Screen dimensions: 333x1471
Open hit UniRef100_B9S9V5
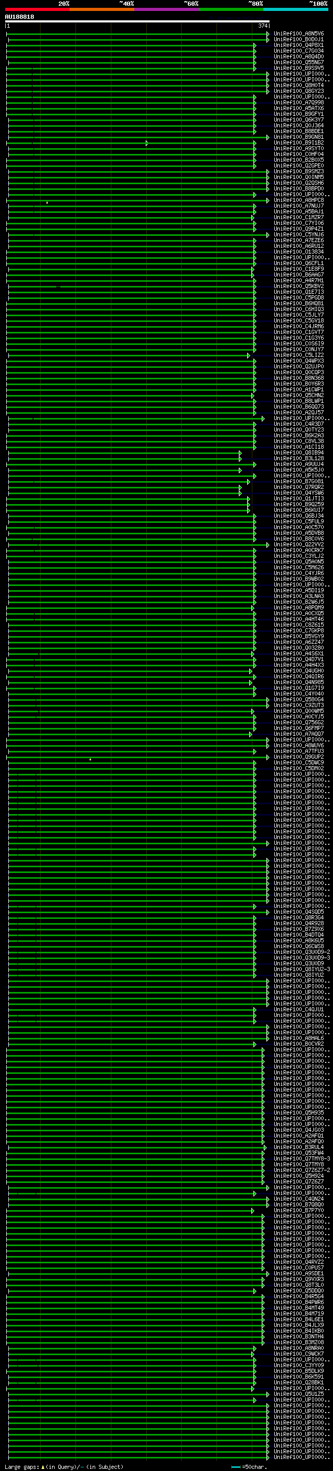299,68
